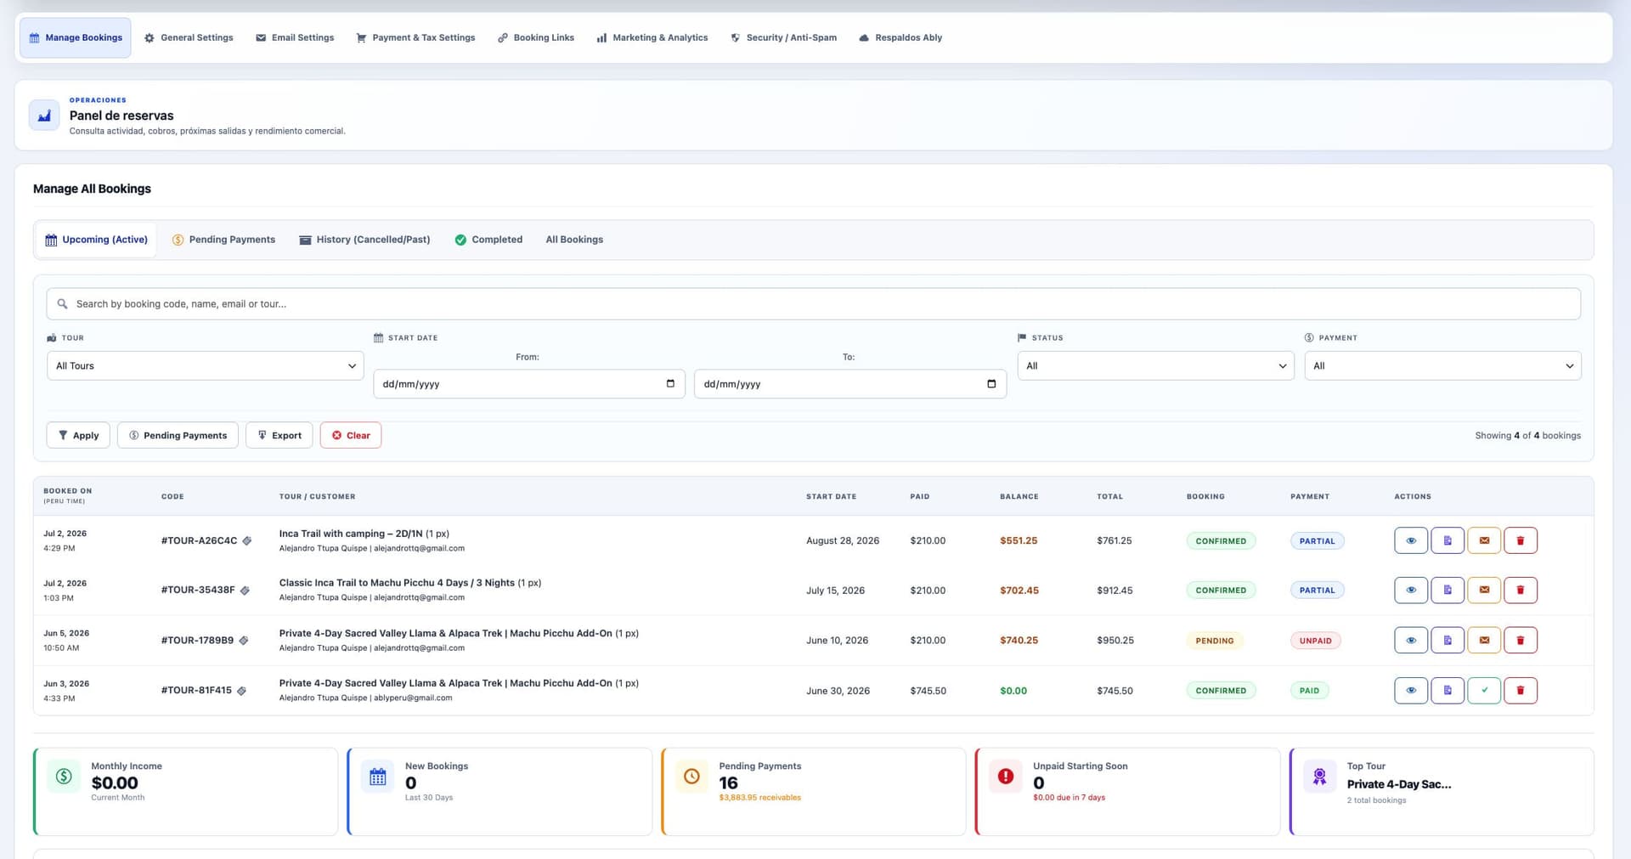Expand the All Tours dropdown
1631x859 pixels.
point(206,365)
